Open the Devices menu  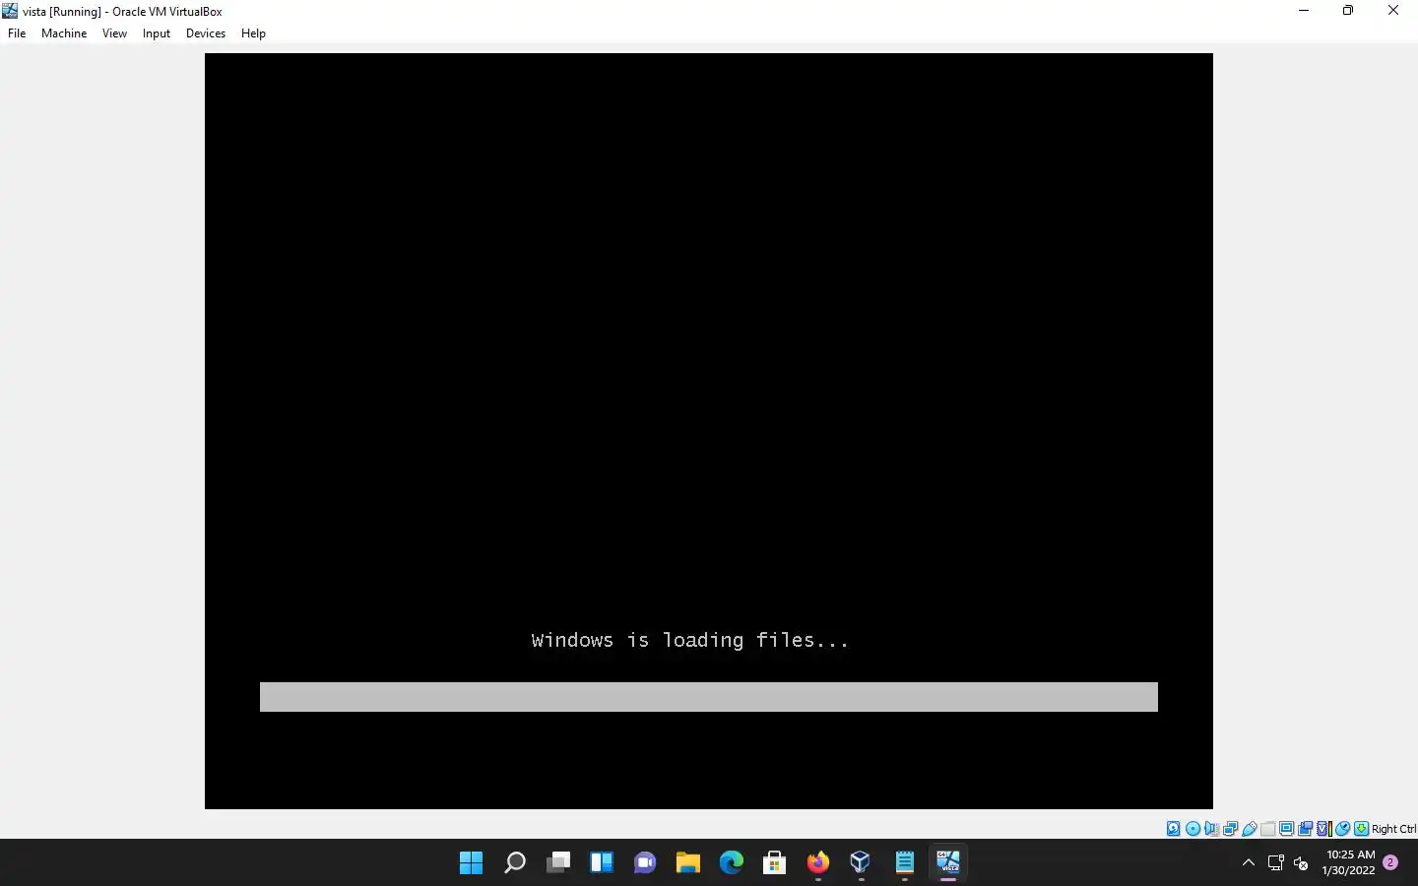(206, 33)
